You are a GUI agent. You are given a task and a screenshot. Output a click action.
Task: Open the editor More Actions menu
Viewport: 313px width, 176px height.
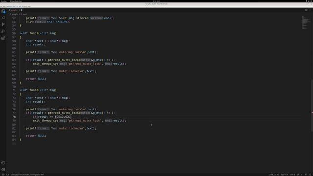[x=310, y=10]
